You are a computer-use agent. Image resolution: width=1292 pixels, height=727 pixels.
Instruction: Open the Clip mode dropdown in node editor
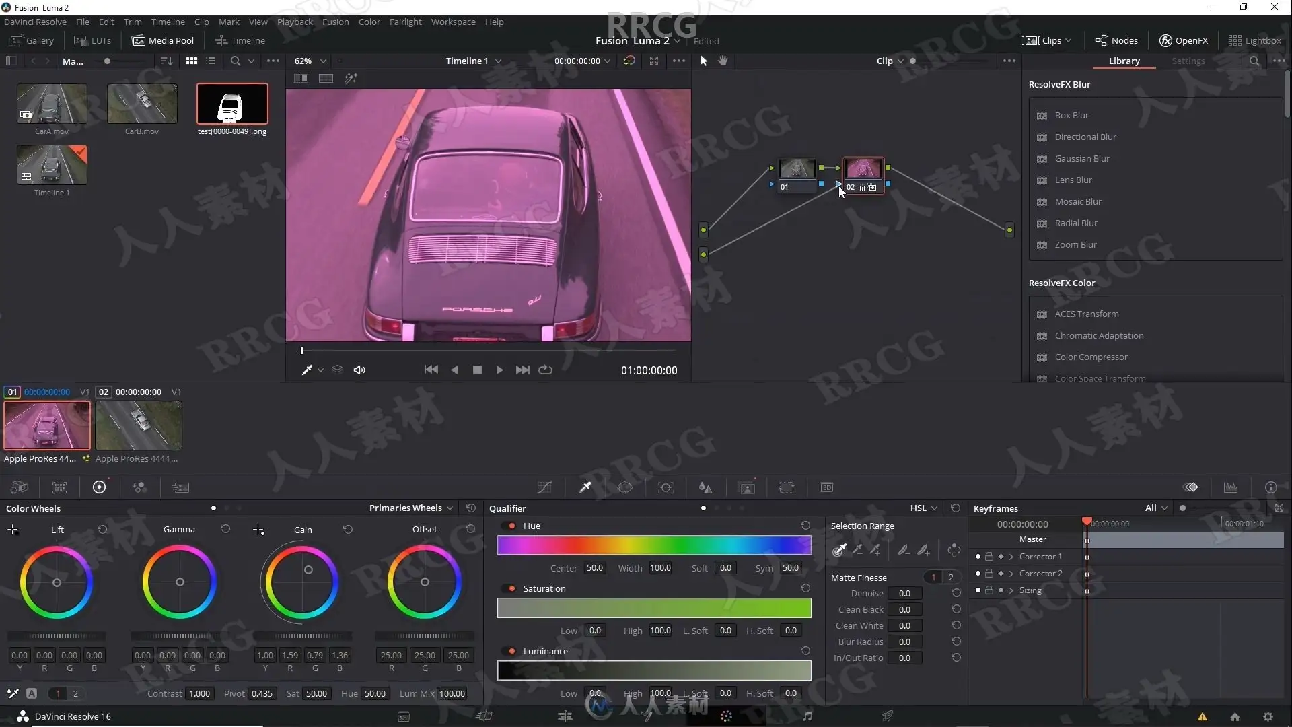tap(890, 61)
